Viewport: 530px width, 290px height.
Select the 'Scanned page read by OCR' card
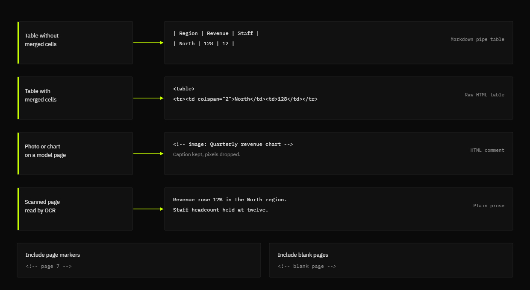(x=75, y=209)
